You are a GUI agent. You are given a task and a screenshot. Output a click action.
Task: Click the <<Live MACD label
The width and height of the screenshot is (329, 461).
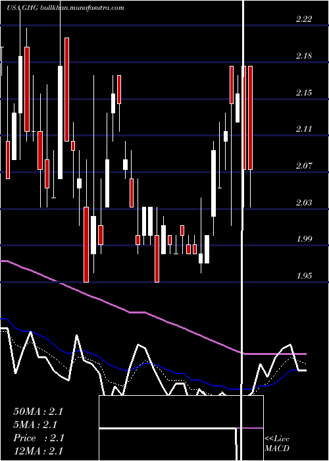[x=277, y=444]
